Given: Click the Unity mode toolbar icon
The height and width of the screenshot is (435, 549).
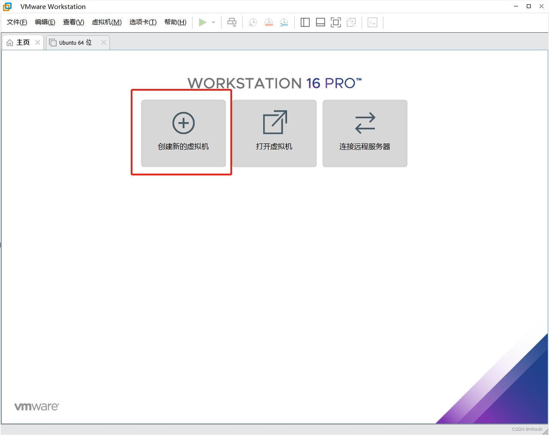Looking at the screenshot, I should [x=351, y=22].
